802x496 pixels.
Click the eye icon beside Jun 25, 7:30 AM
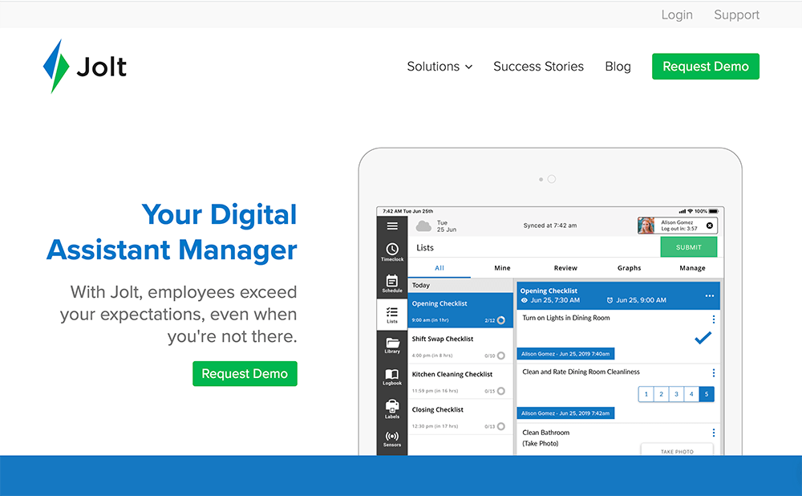click(525, 300)
